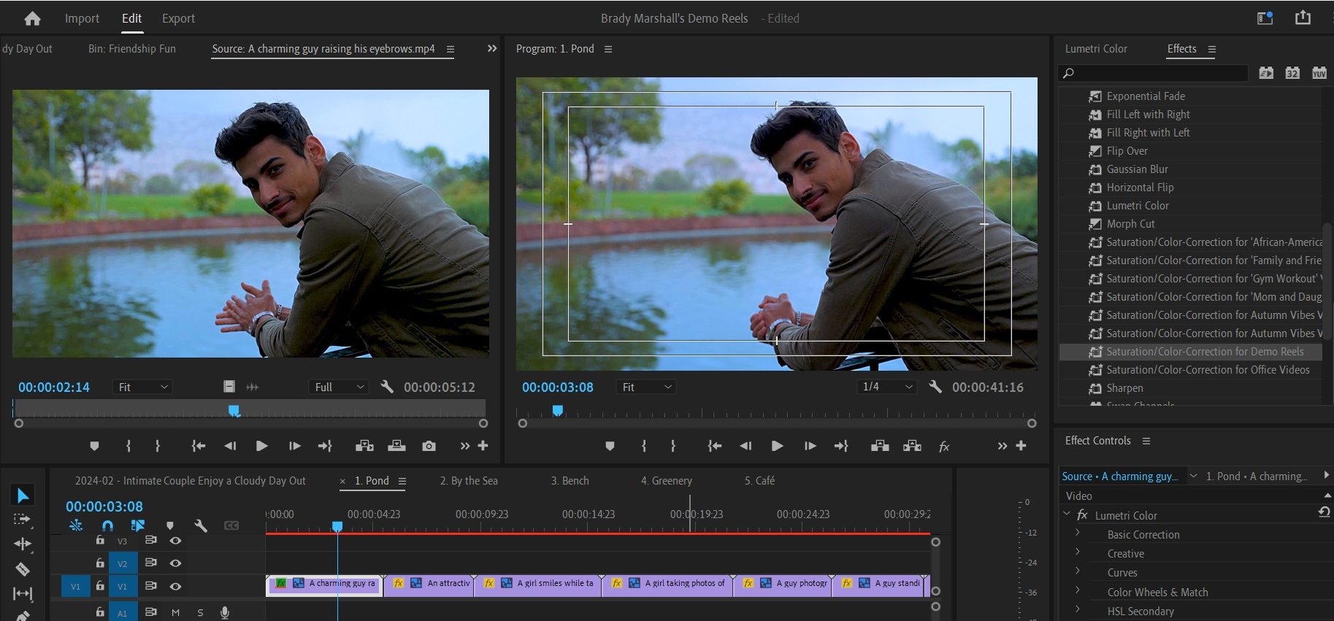The width and height of the screenshot is (1334, 621).
Task: Filter accelerated effects icon
Action: pyautogui.click(x=1266, y=72)
